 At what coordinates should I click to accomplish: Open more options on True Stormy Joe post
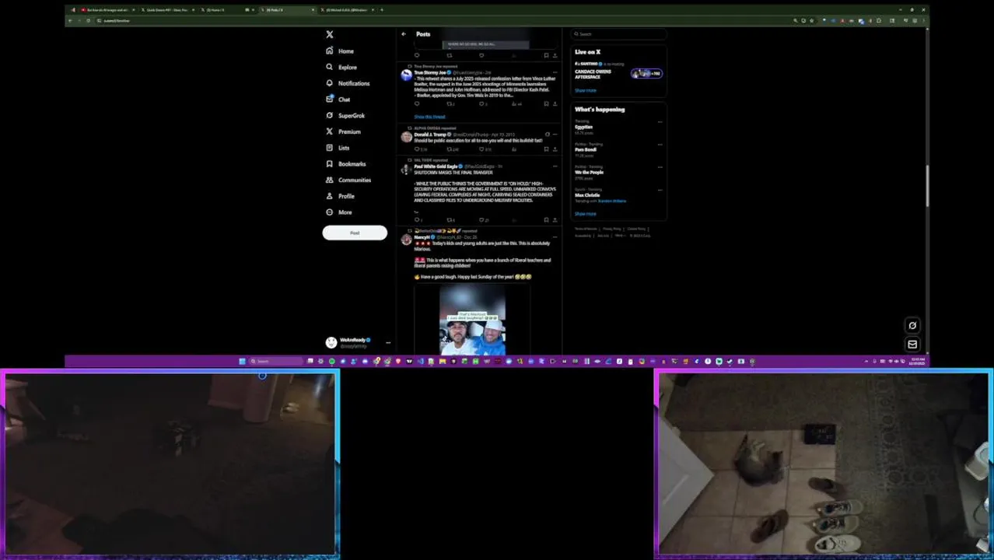click(555, 72)
